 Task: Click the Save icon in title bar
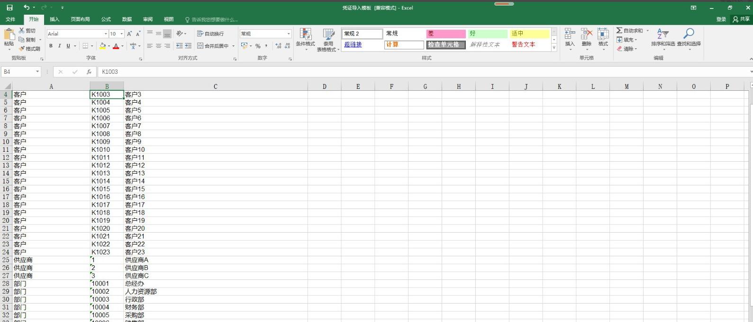(9, 8)
